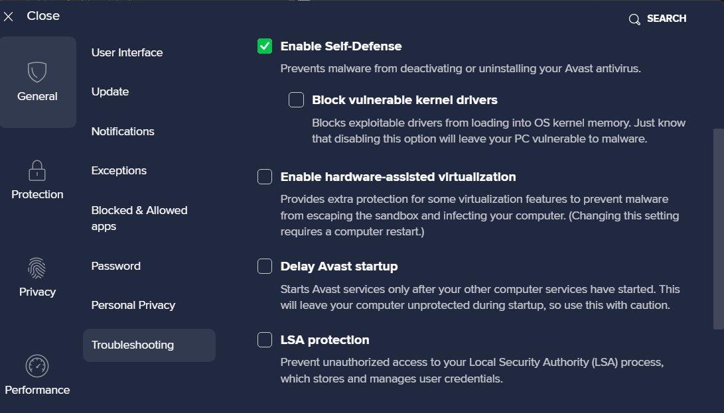Go to the Update settings page
Screen dimensions: 724x413
pyautogui.click(x=110, y=91)
